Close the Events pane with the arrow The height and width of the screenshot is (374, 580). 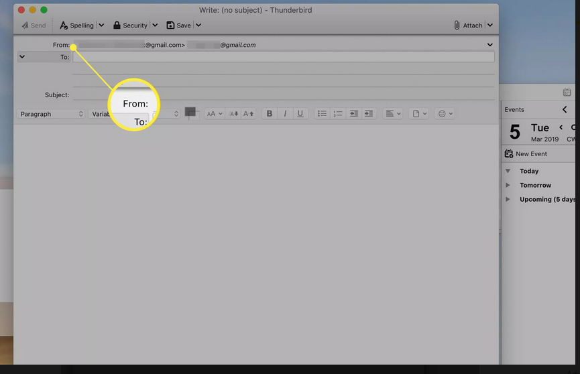(x=565, y=109)
